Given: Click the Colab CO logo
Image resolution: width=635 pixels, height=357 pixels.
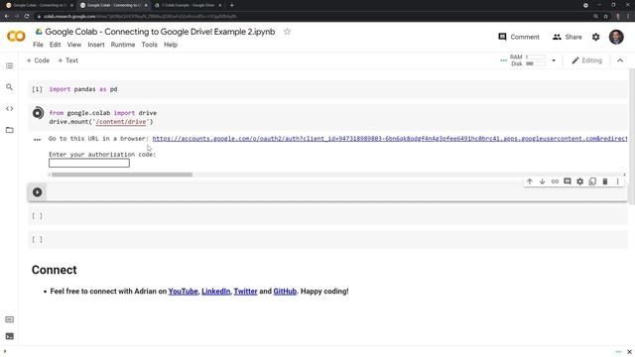Looking at the screenshot, I should 16,37.
